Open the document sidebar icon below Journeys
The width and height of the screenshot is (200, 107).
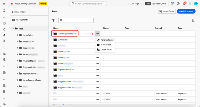tap(4, 41)
